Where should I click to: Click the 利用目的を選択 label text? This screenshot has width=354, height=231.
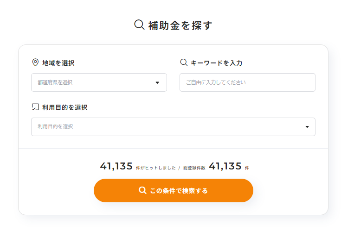[65, 107]
